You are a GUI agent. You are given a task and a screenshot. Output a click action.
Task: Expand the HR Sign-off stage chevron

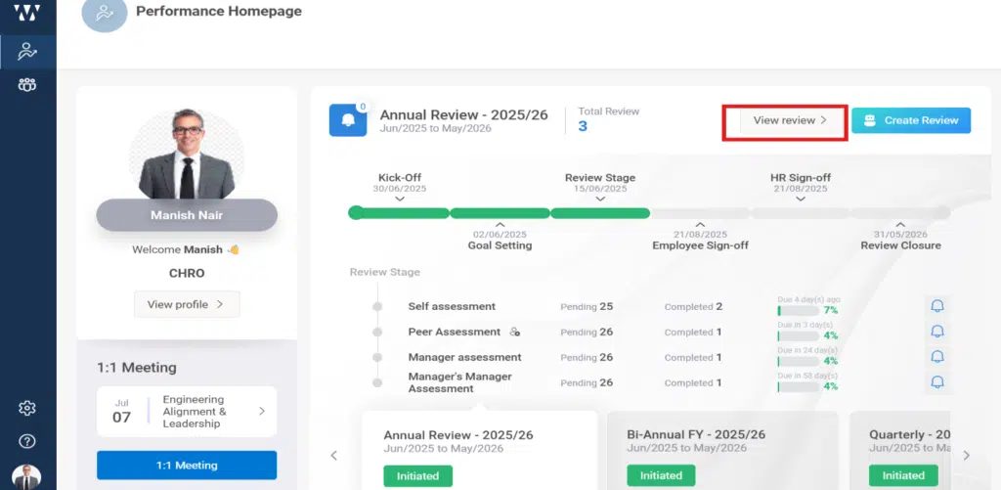click(801, 200)
